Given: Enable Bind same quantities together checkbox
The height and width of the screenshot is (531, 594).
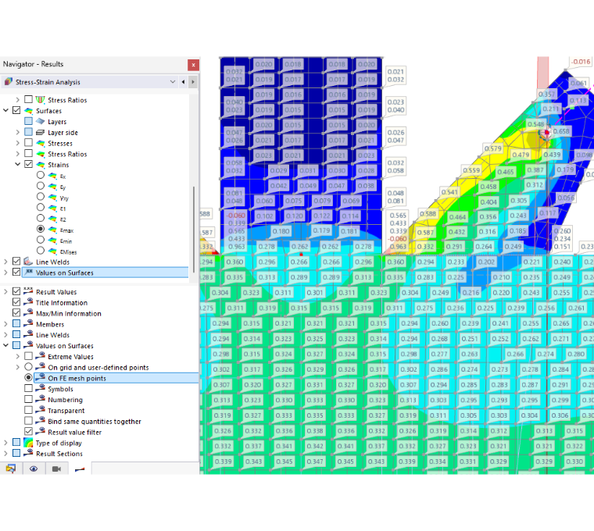Looking at the screenshot, I should [x=28, y=420].
